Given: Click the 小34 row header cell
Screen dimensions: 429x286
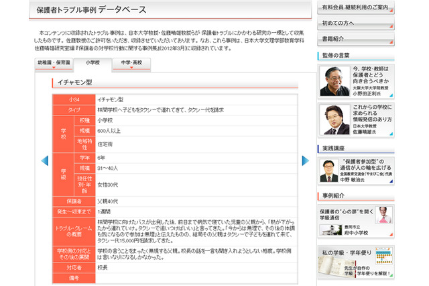Looking at the screenshot, I should [74, 100].
